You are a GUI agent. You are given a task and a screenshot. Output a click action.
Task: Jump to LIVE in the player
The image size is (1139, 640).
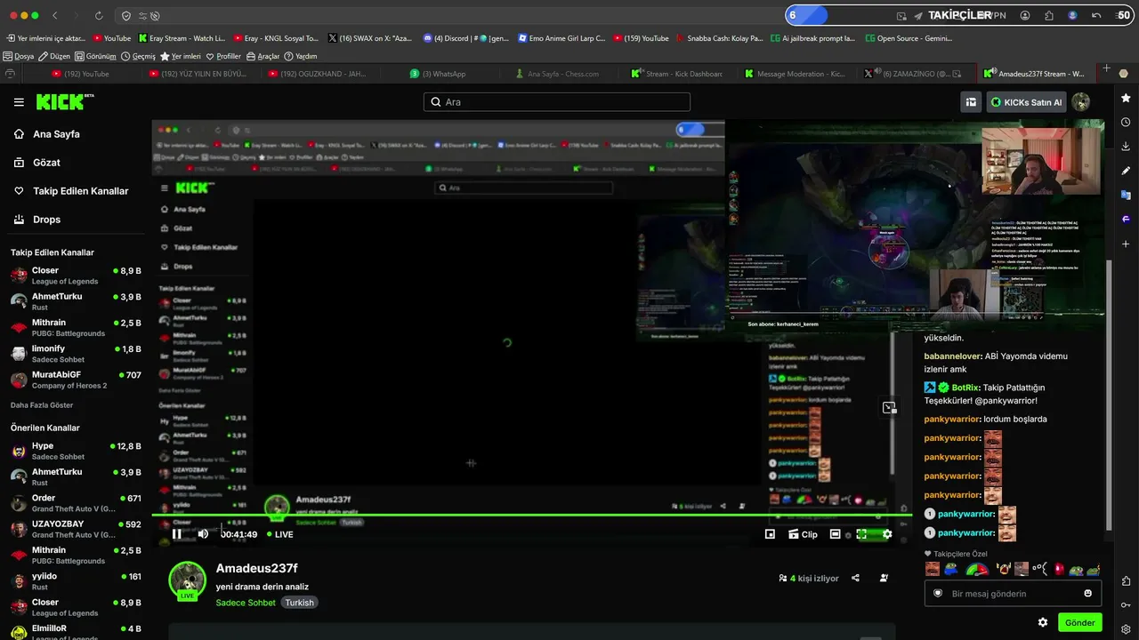click(280, 534)
